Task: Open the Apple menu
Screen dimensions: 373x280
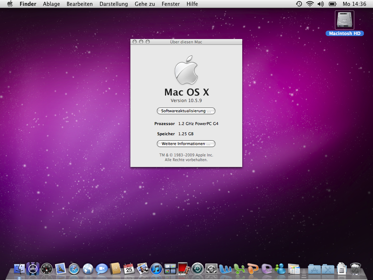Action: [10, 4]
